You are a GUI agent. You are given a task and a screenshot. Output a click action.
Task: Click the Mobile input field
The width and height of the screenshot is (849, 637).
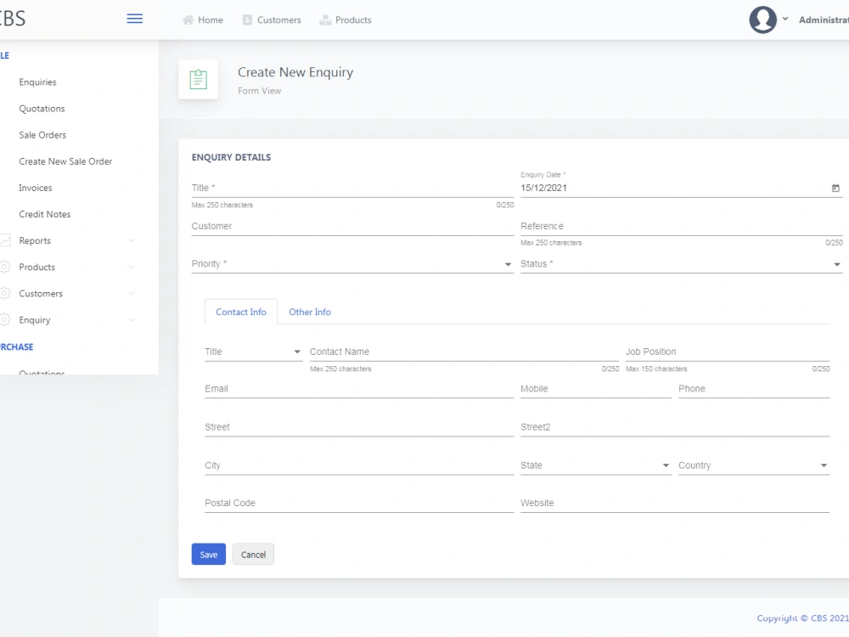click(596, 389)
